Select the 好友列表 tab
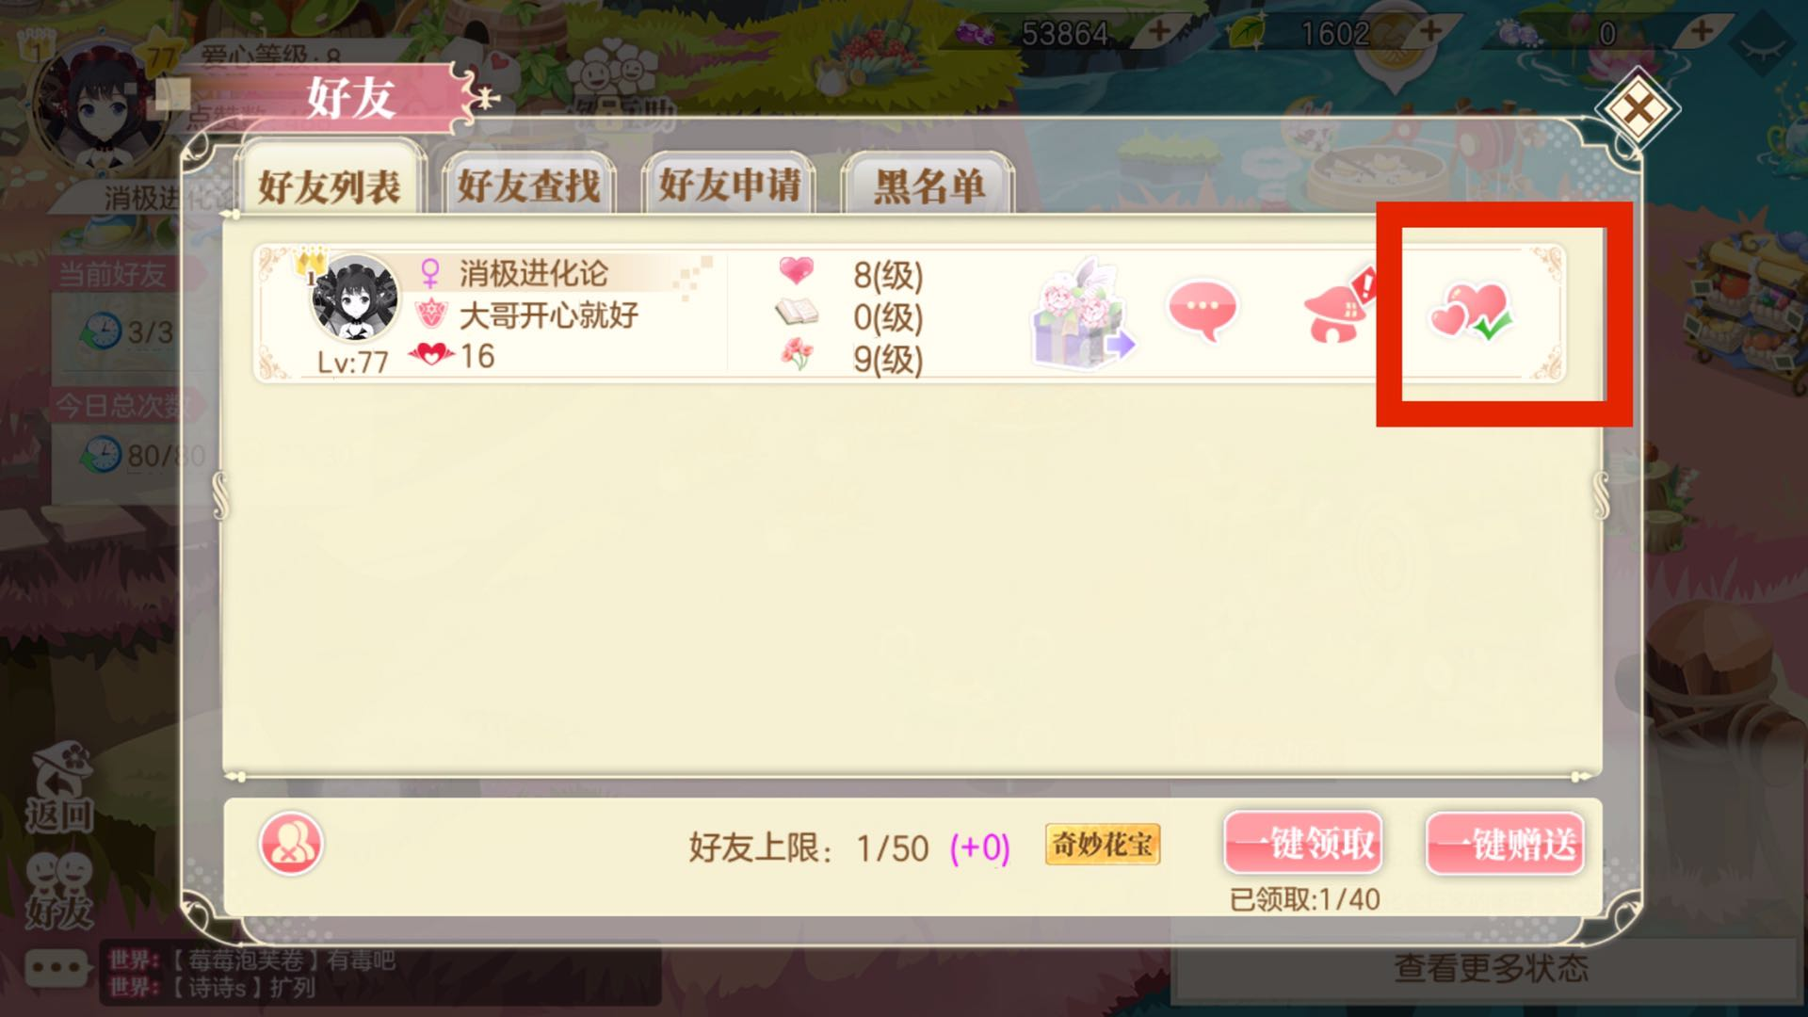The height and width of the screenshot is (1017, 1808). tap(329, 183)
